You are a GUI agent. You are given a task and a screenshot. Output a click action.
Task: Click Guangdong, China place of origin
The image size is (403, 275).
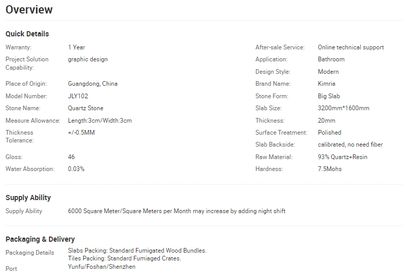[x=93, y=84]
